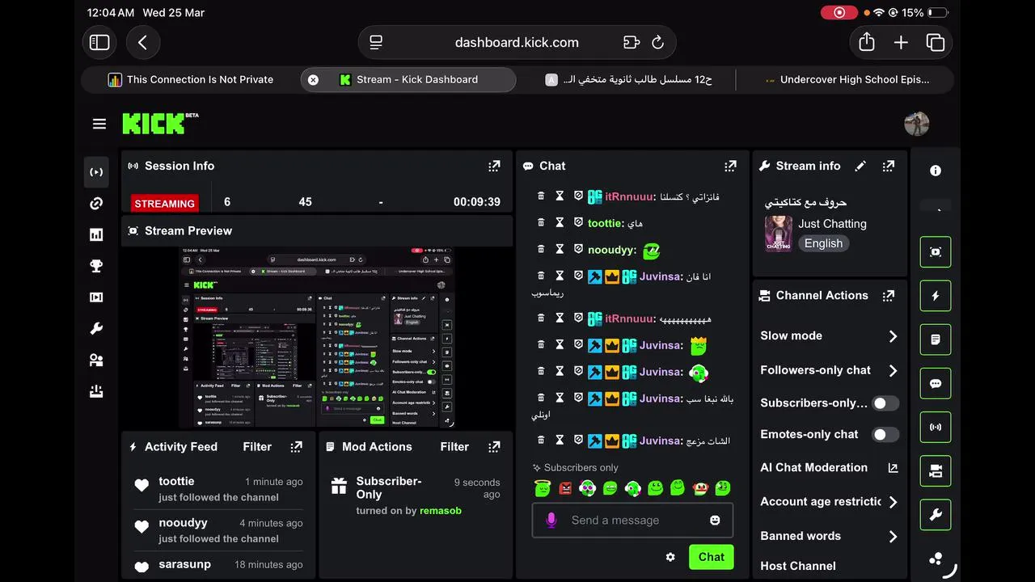Image resolution: width=1035 pixels, height=582 pixels.
Task: Expand Slow mode options
Action: [x=893, y=336]
